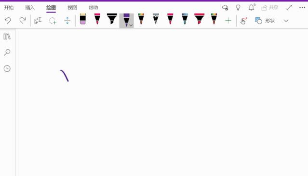Redo the last action

tap(22, 20)
